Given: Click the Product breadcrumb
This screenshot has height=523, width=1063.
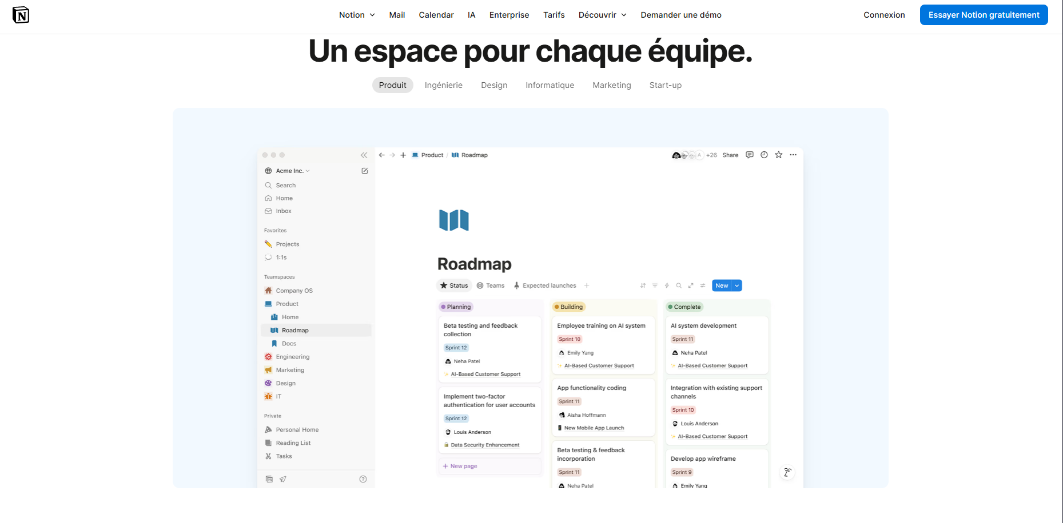Looking at the screenshot, I should pyautogui.click(x=428, y=155).
